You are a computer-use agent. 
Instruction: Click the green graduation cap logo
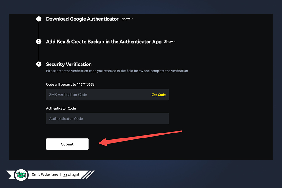pos(21,175)
